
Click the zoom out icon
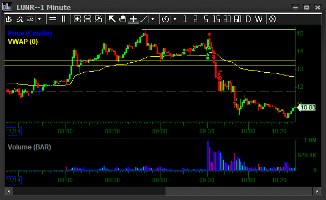88,19
